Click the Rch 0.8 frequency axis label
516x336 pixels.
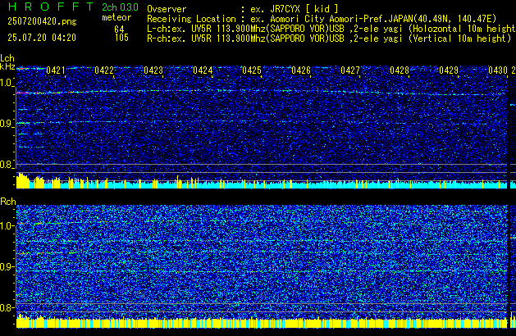[7, 307]
